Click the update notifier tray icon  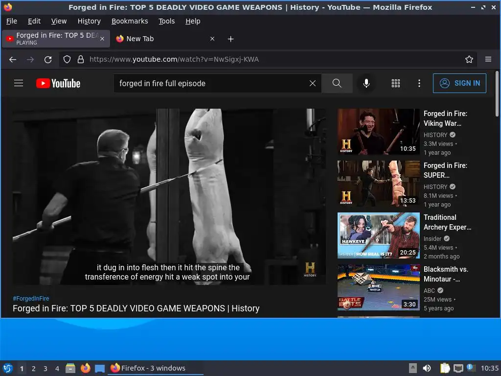point(471,368)
